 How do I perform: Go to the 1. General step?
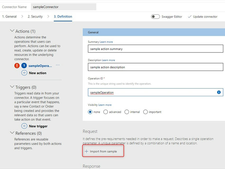pos(9,16)
